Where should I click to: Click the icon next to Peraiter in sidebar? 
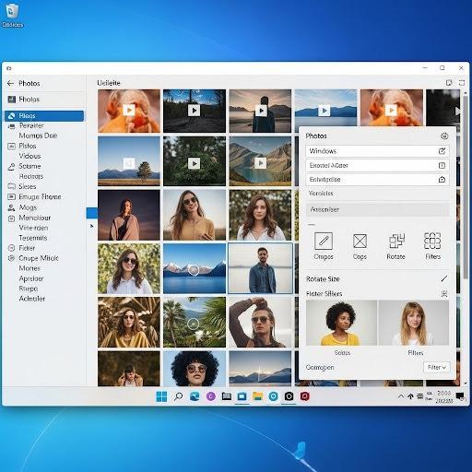pos(12,126)
